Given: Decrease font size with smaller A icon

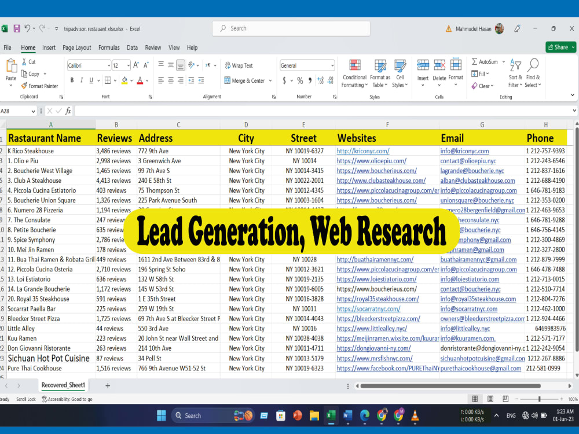Looking at the screenshot, I should [x=146, y=65].
